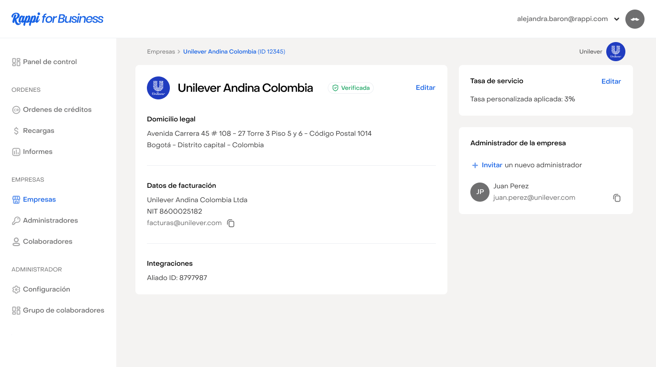Go back to Empresas via breadcrumb
Screen dimensions: 656x367
click(x=161, y=52)
